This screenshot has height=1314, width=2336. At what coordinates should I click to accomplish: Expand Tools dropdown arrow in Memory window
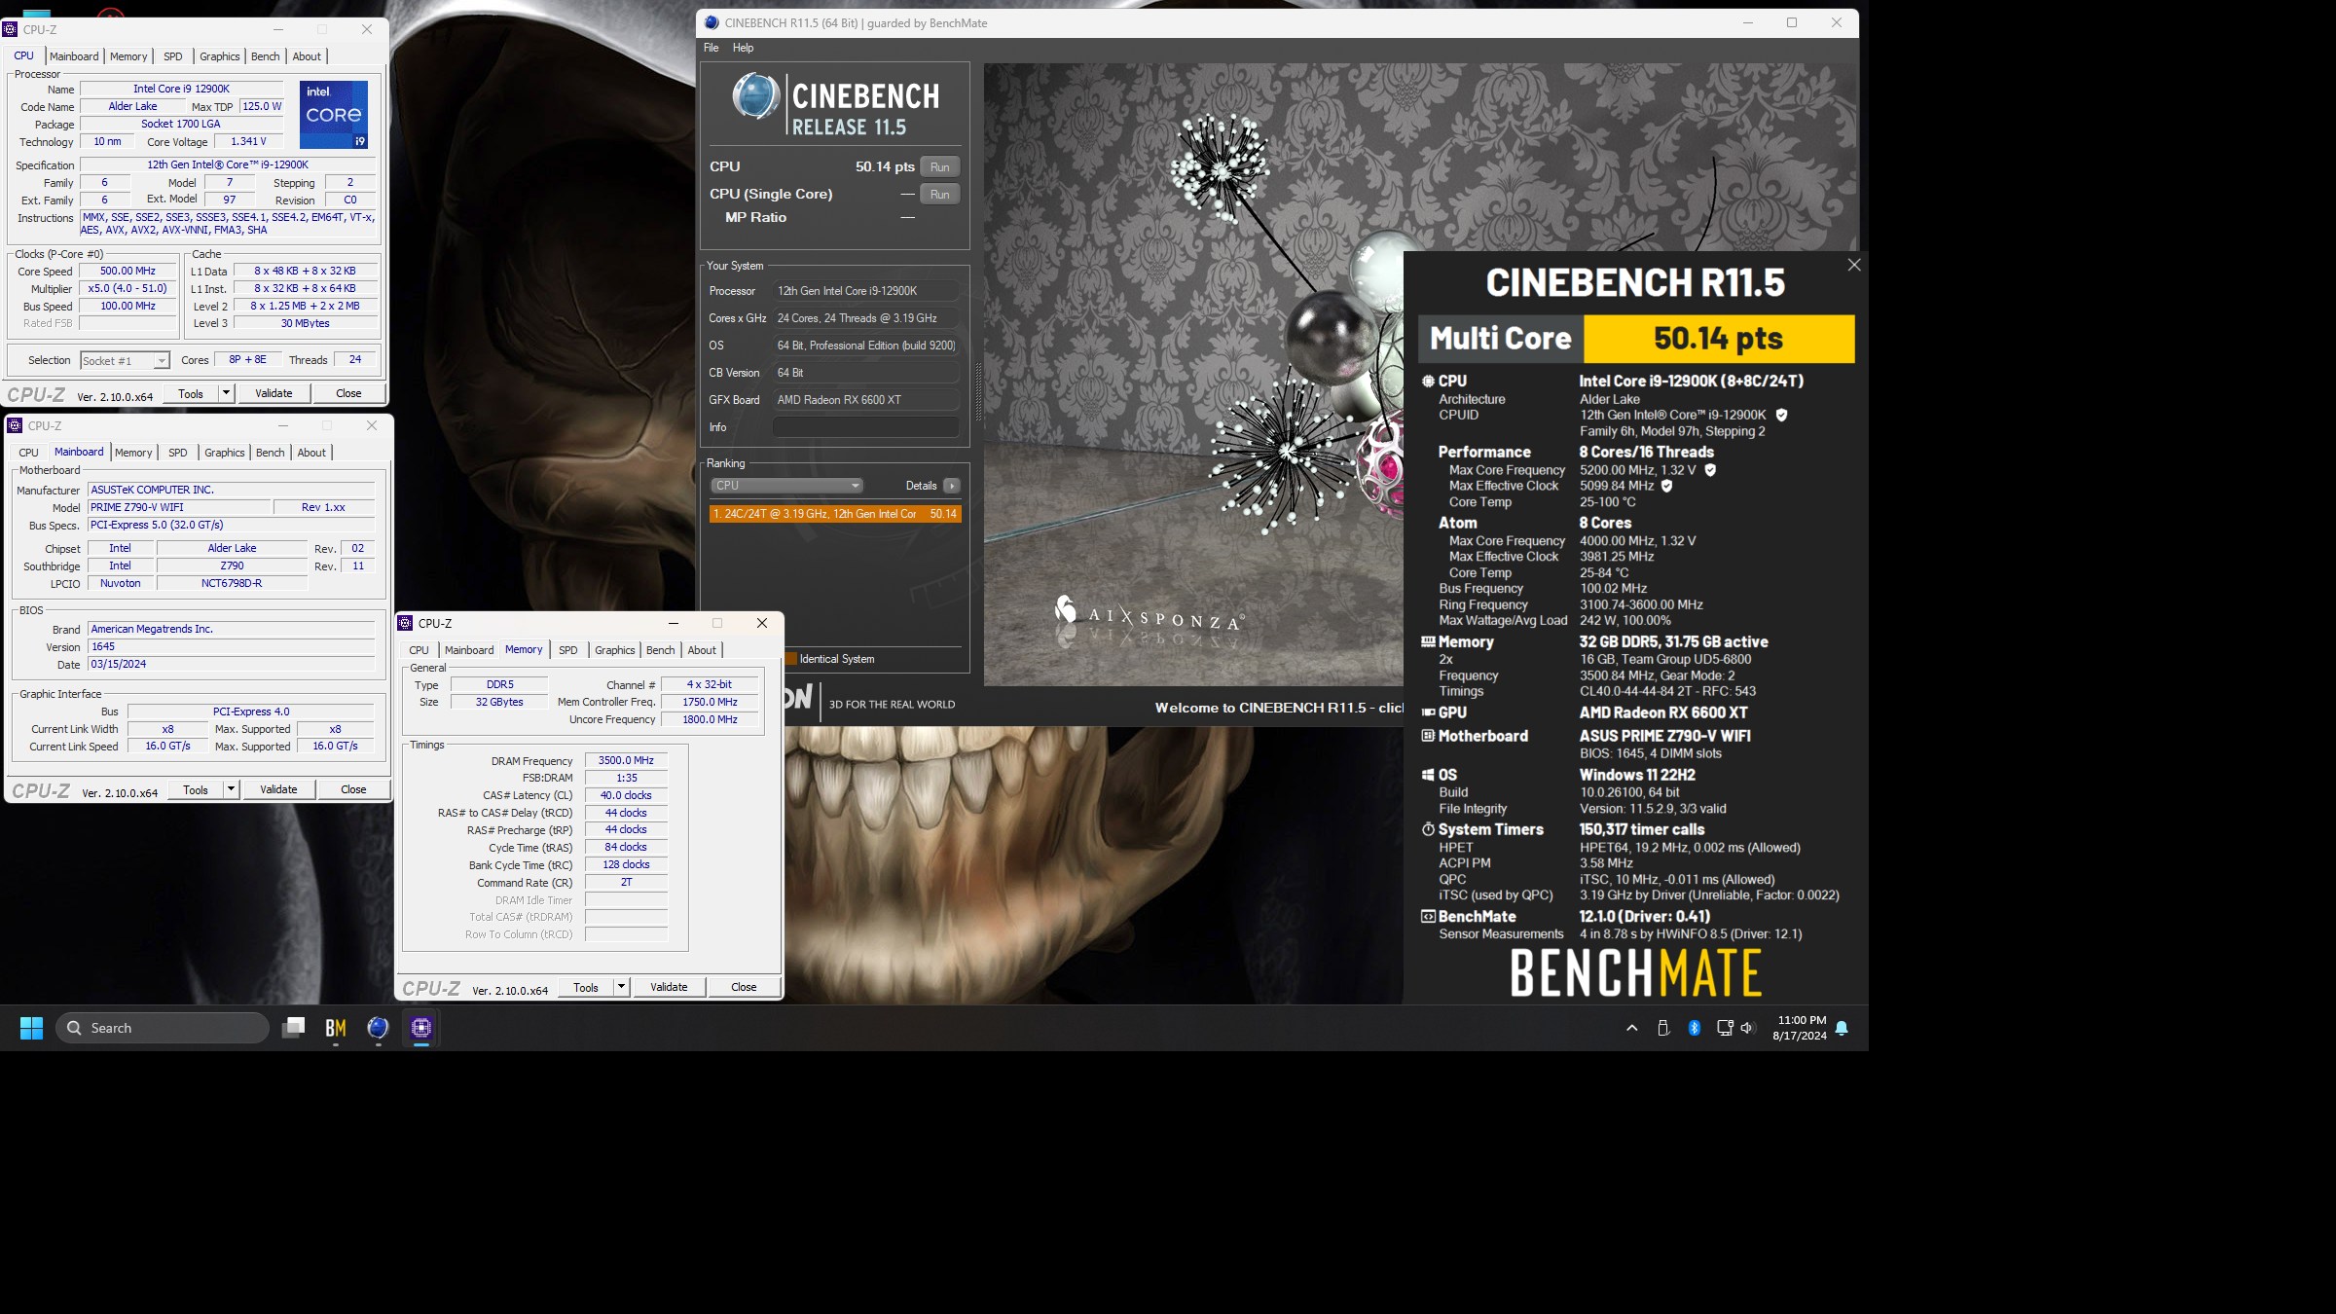[622, 987]
